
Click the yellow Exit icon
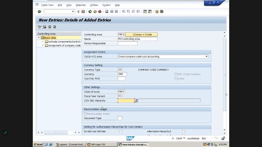point(95,11)
